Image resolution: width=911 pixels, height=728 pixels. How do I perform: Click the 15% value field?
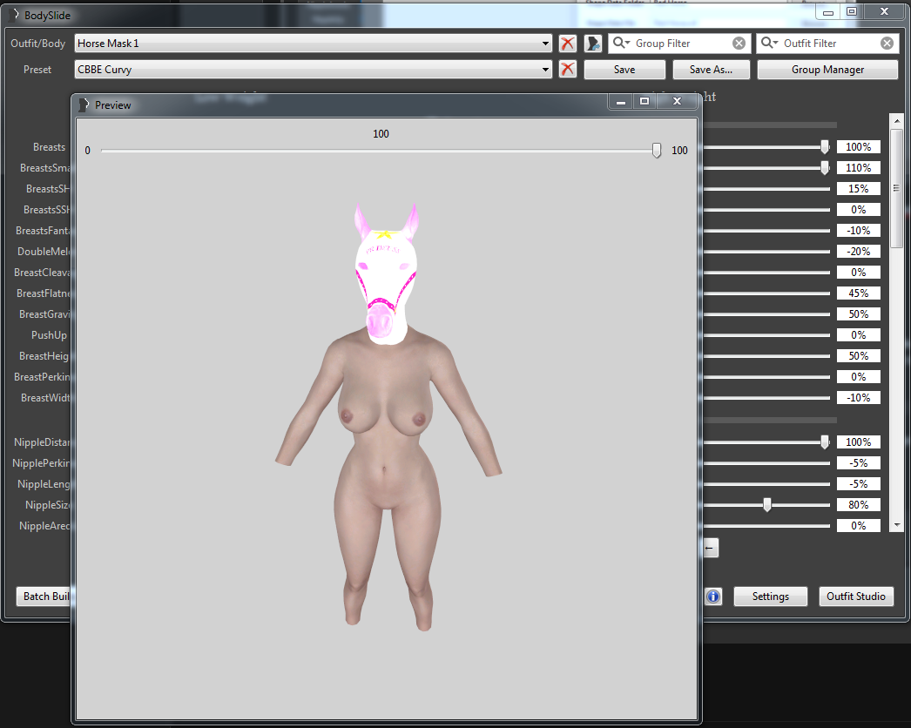pyautogui.click(x=858, y=189)
